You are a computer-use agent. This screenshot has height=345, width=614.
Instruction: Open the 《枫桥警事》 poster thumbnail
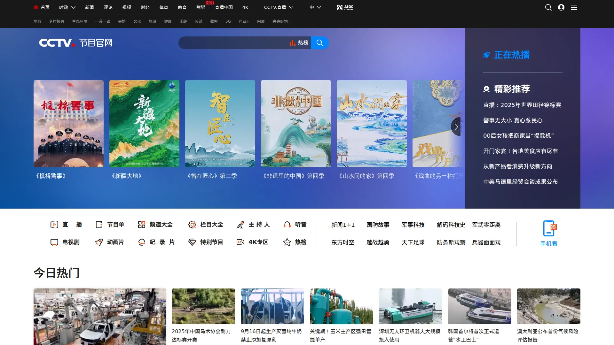68,124
